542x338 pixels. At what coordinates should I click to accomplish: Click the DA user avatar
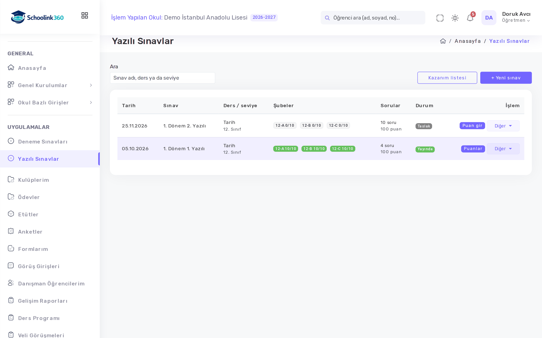point(489,18)
